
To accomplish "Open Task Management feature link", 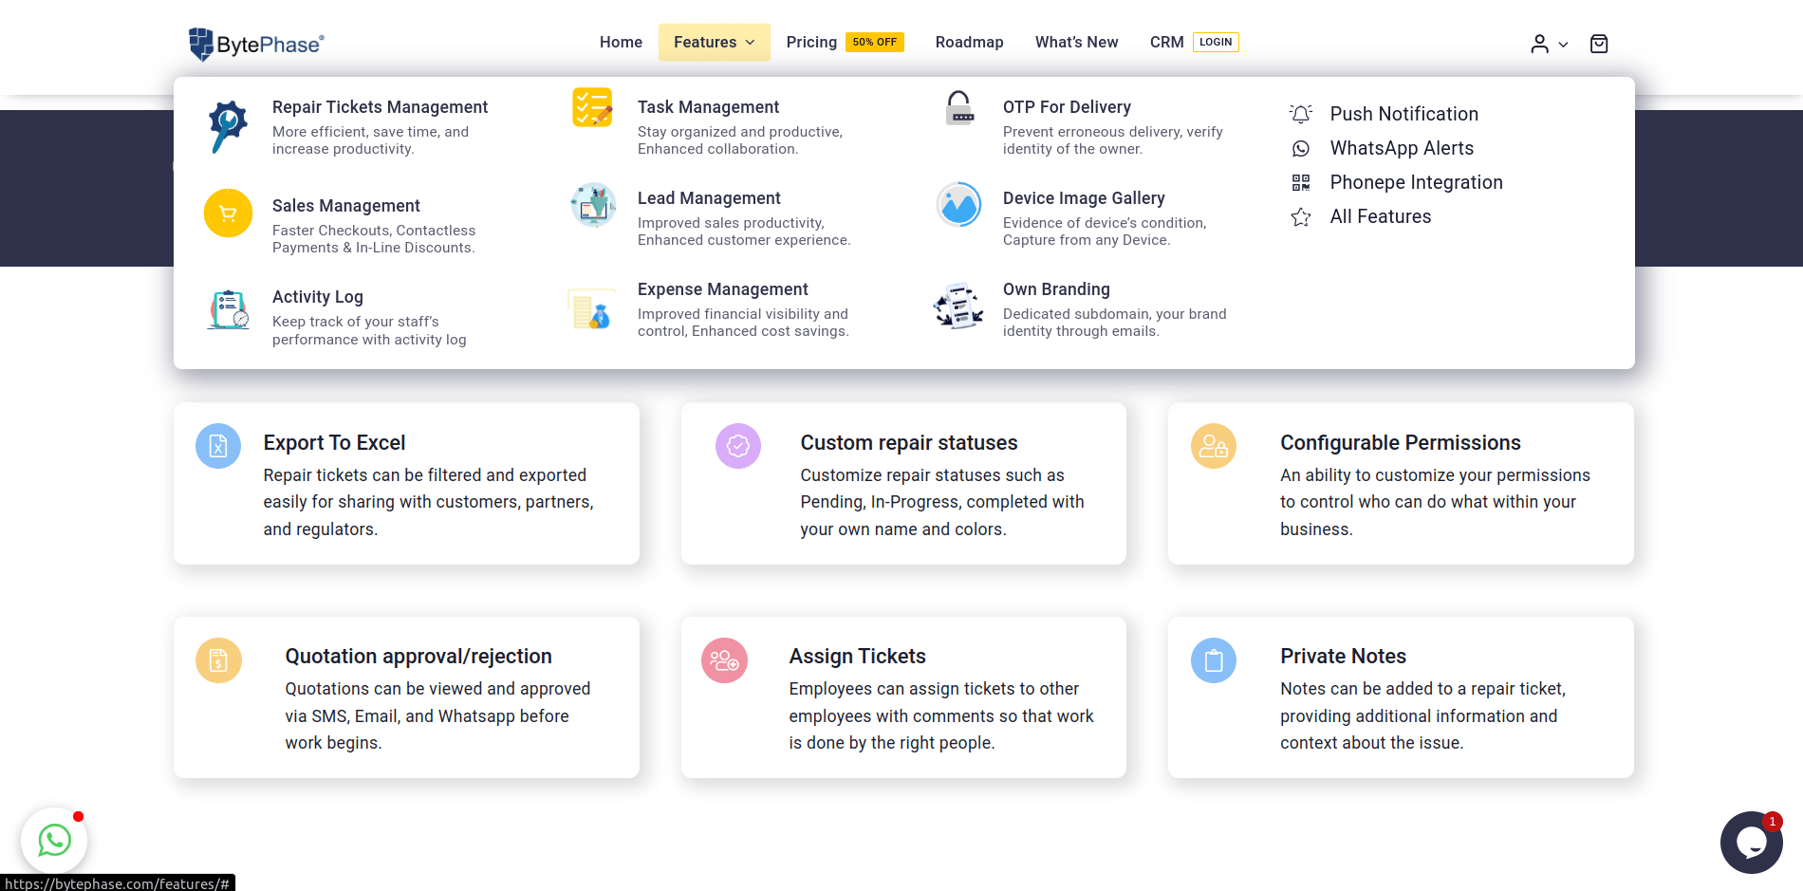I will click(x=708, y=107).
